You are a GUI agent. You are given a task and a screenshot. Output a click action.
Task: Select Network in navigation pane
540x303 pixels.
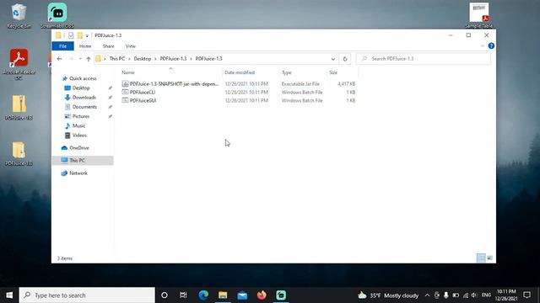click(78, 173)
